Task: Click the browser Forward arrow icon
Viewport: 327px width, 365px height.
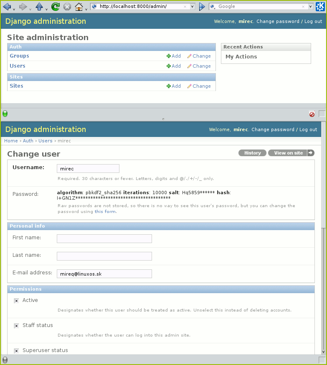Action: [23, 7]
